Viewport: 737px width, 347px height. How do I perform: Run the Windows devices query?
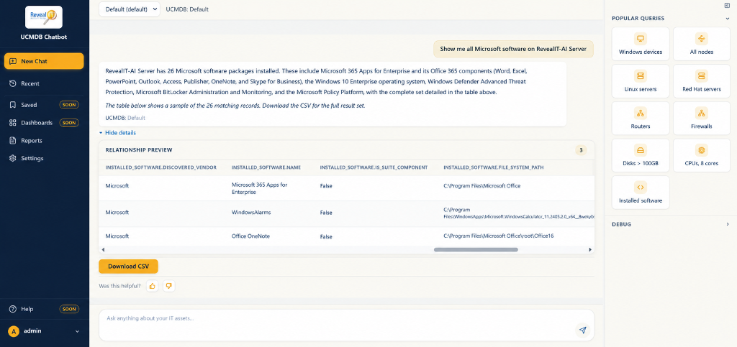click(x=640, y=44)
